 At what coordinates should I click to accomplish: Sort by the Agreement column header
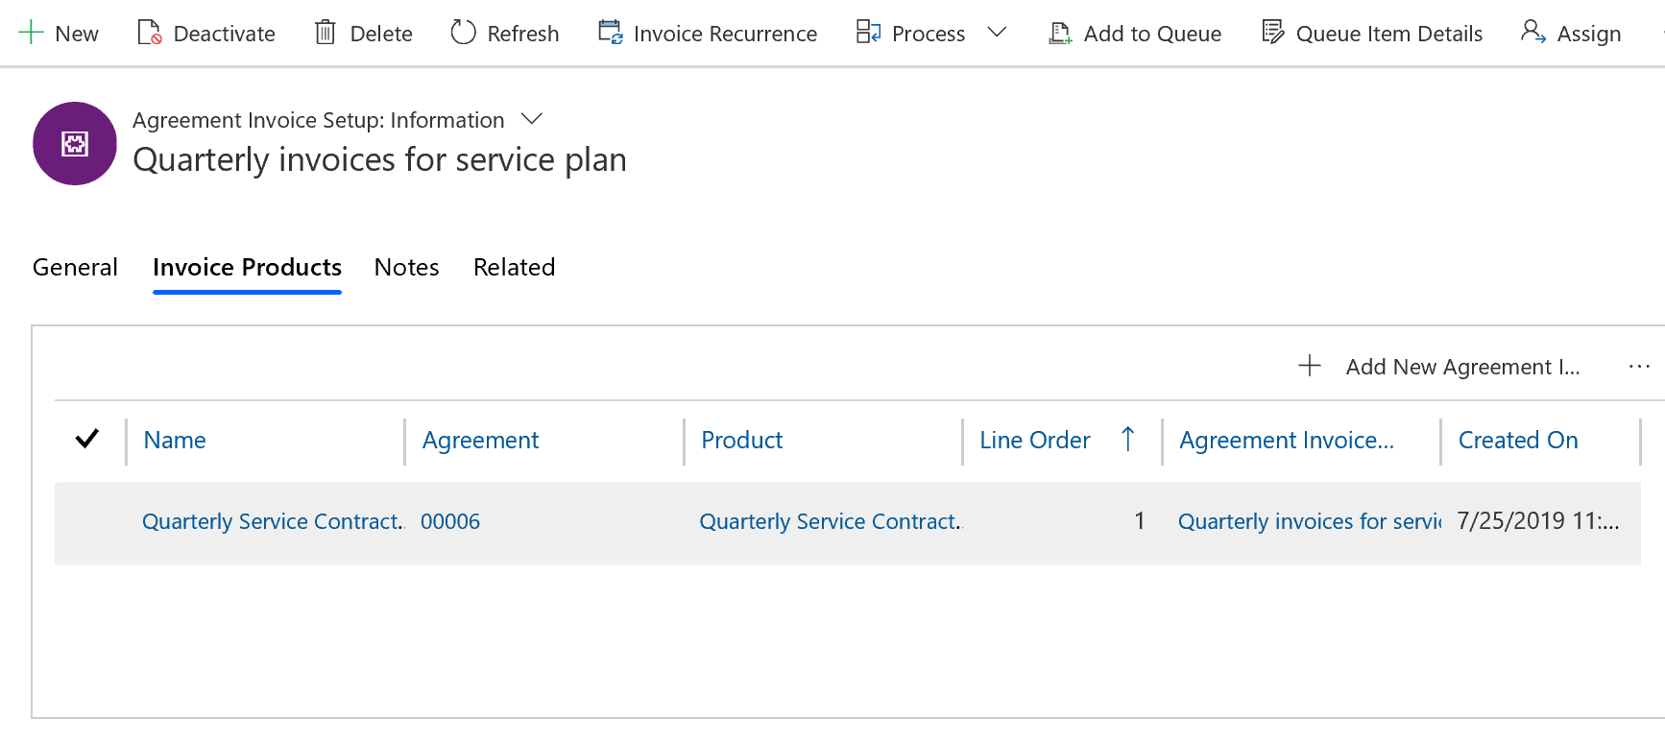click(x=480, y=440)
